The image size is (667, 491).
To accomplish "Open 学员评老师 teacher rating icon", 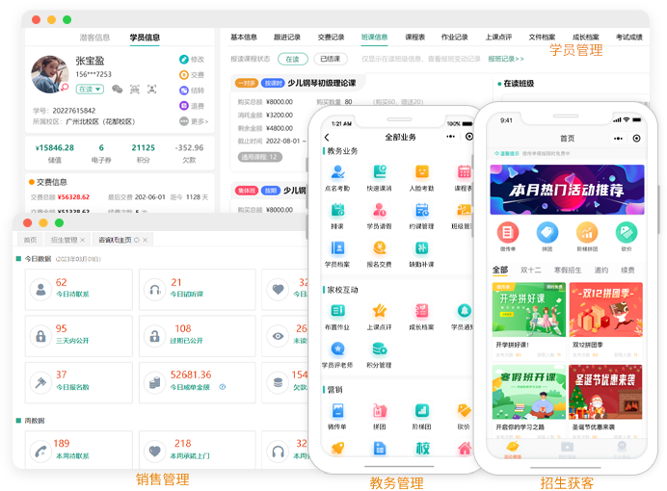I will tap(337, 349).
